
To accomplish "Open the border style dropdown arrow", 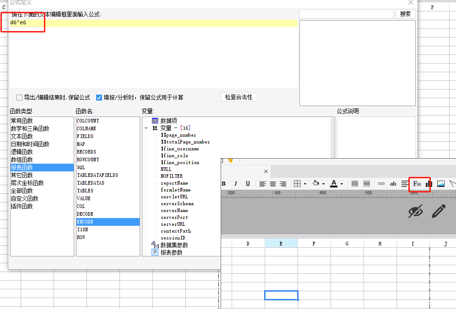I will pyautogui.click(x=305, y=184).
